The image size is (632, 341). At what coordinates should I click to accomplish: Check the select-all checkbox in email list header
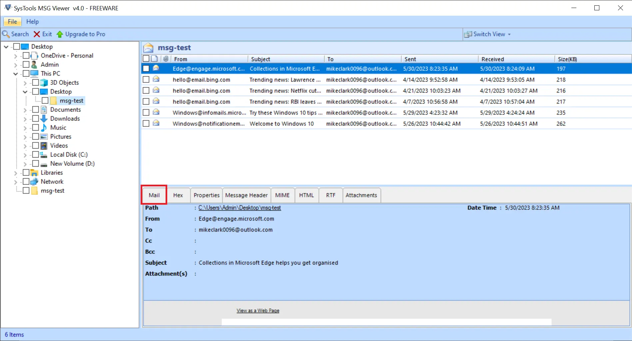146,59
